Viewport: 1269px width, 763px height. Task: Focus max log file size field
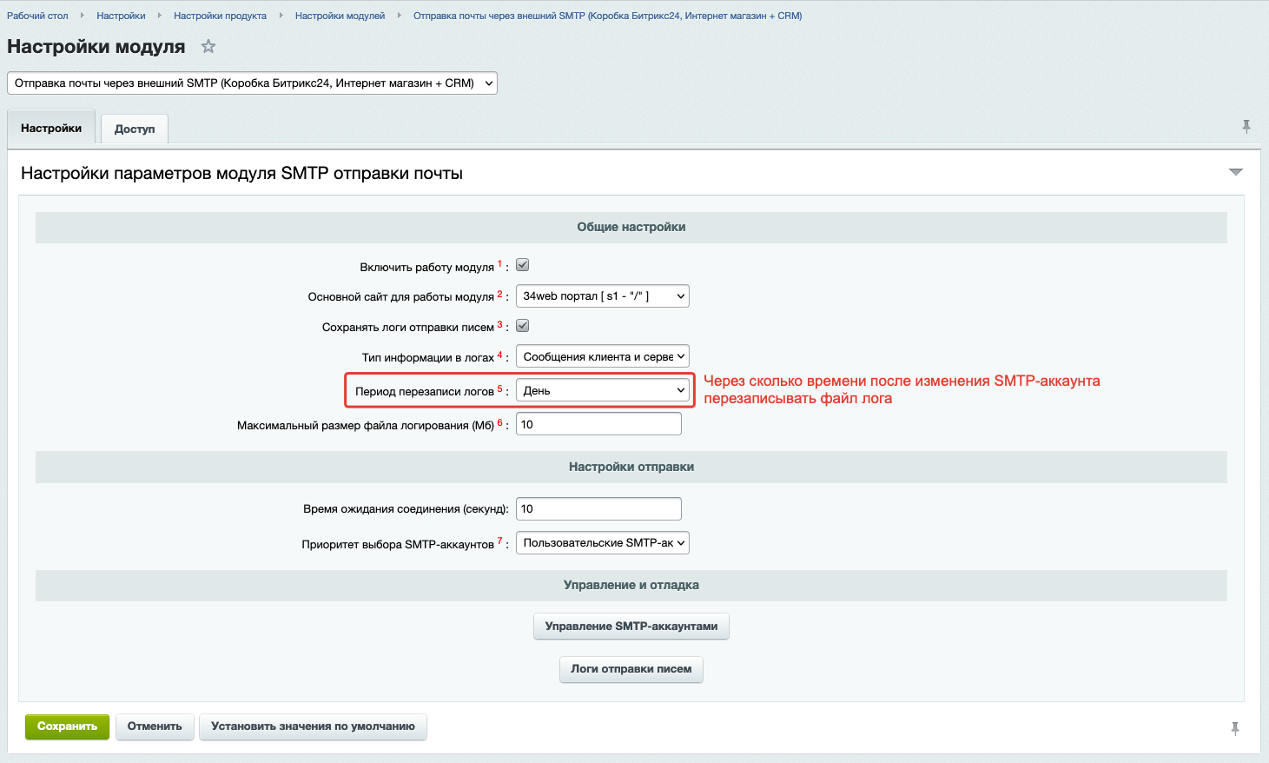[598, 424]
